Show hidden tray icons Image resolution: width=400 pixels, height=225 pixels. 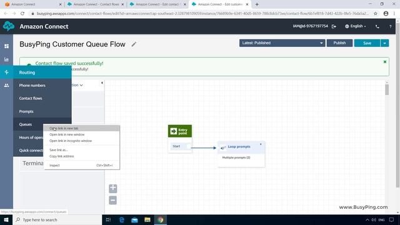tap(367, 220)
